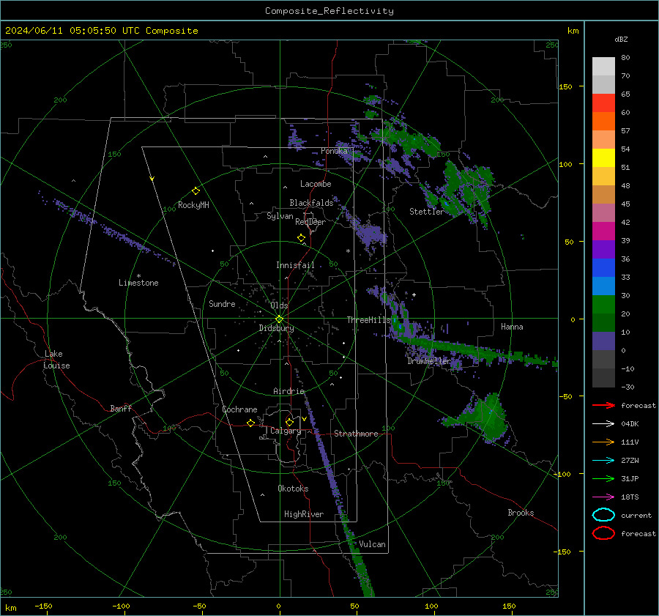Viewport: 659px width, 616px height.
Task: Select the bright yellow 51 dBZ swatch
Action: click(x=603, y=157)
